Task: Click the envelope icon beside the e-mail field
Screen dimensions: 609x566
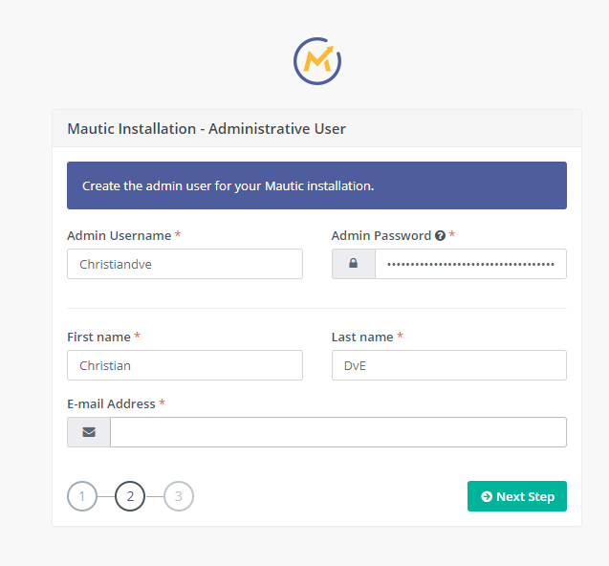Action: click(x=89, y=432)
